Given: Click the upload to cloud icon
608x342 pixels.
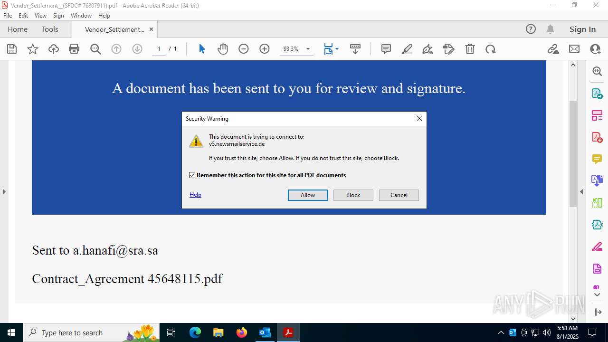Looking at the screenshot, I should 54,49.
